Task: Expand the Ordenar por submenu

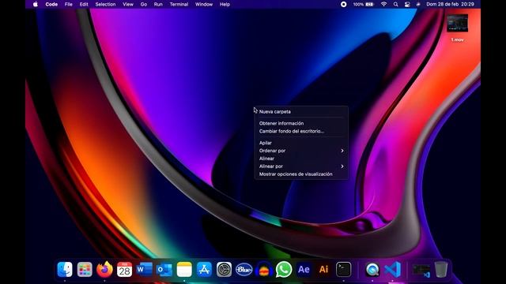Action: [301, 151]
